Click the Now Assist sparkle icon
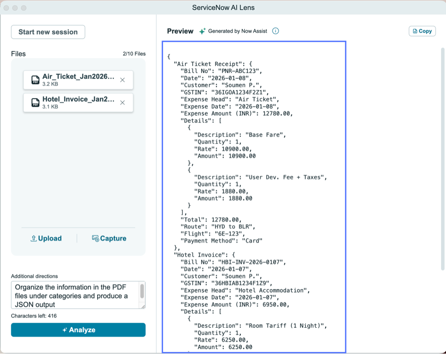Screen dimensions: 446x354 coord(202,31)
